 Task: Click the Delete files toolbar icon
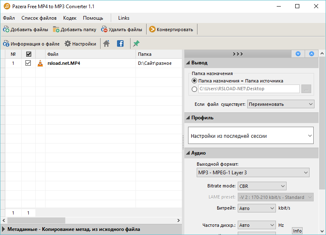[x=104, y=30]
